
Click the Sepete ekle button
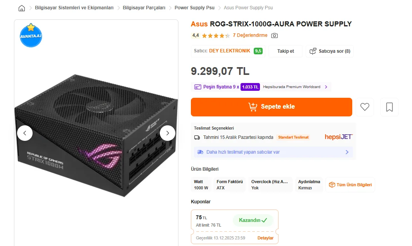[271, 107]
